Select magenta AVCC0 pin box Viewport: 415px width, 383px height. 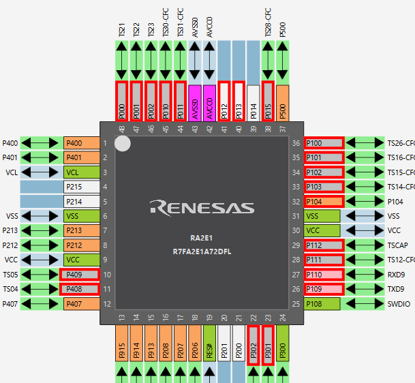click(209, 103)
